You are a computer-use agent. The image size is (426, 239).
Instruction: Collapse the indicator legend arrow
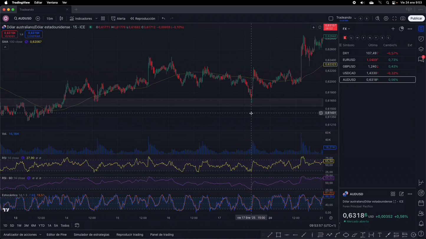[5, 47]
